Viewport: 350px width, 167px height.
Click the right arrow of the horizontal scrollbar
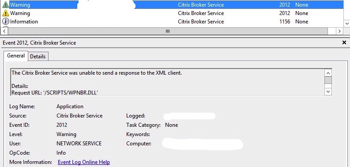tap(339, 31)
